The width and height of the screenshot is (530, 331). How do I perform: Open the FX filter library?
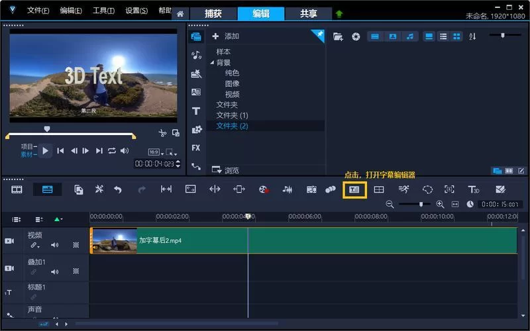coord(196,148)
